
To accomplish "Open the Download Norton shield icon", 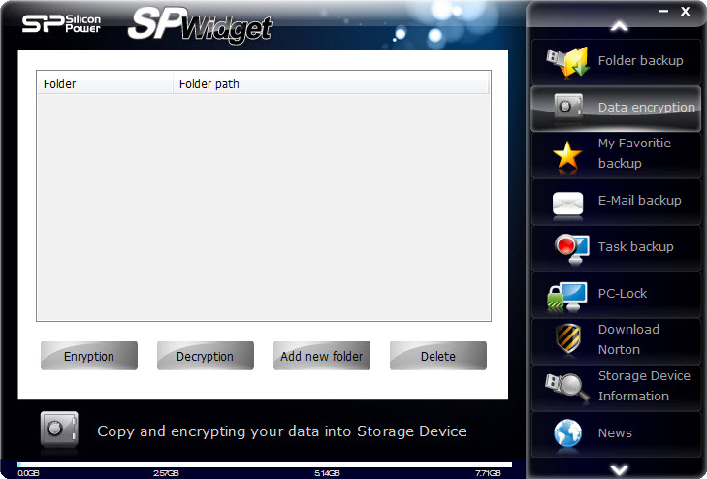I will [x=567, y=338].
